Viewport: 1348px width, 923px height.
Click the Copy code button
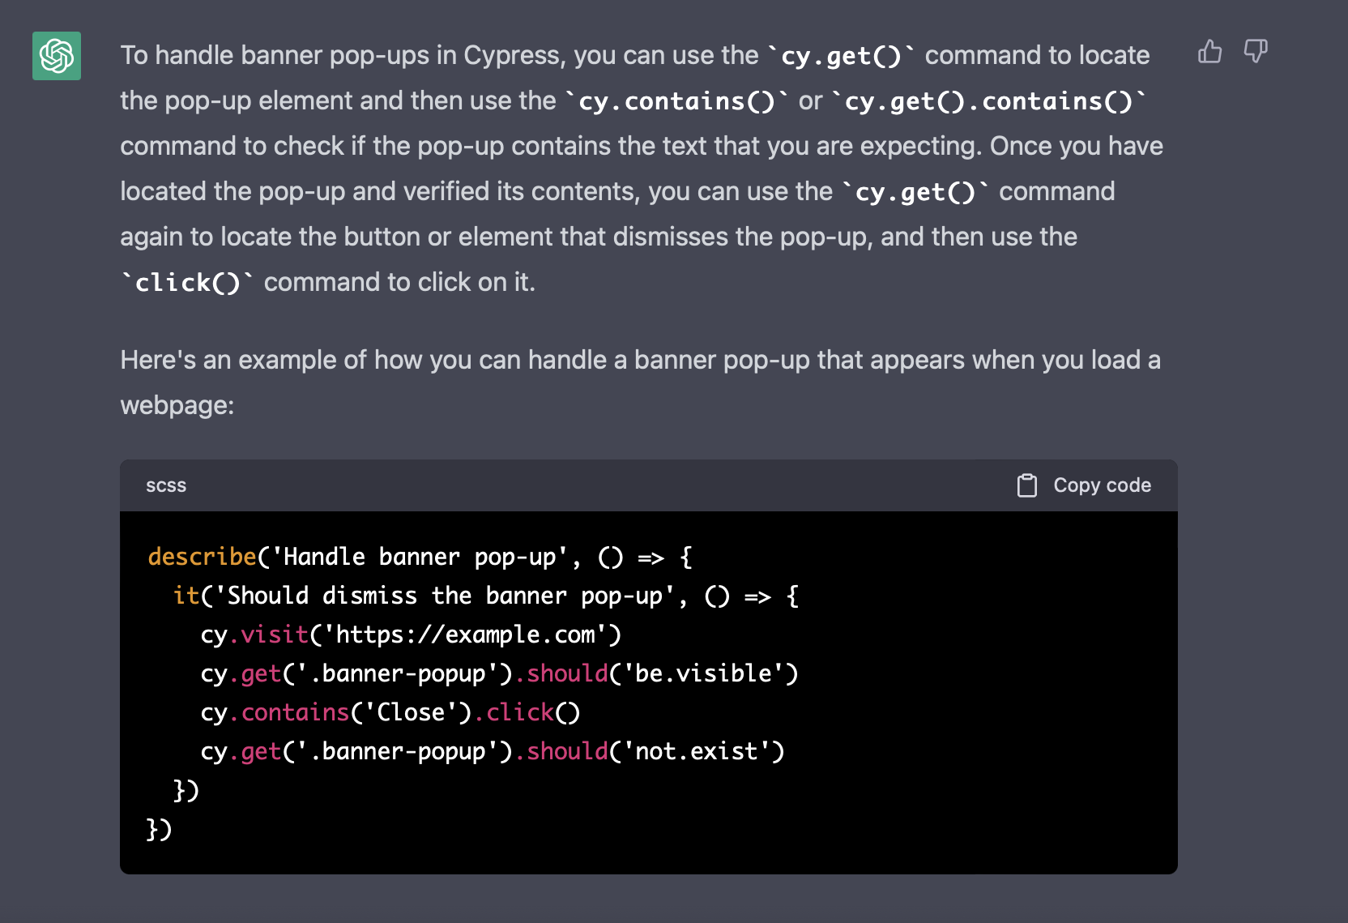(1102, 485)
